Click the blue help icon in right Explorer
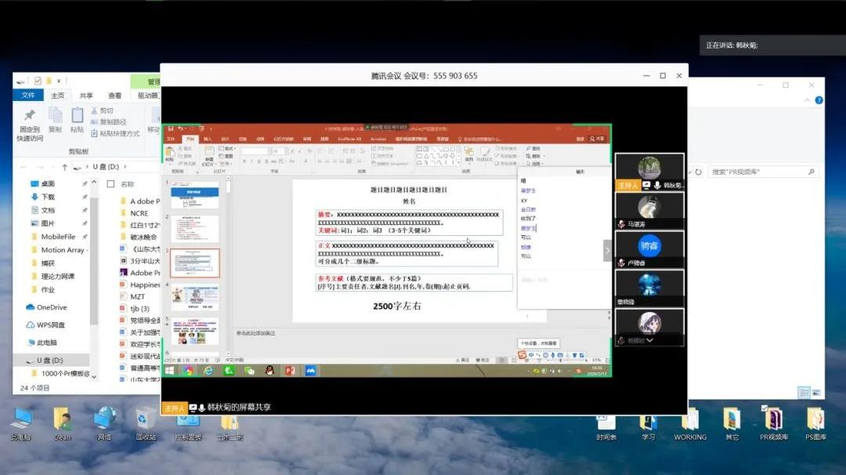This screenshot has height=475, width=846. (x=819, y=100)
